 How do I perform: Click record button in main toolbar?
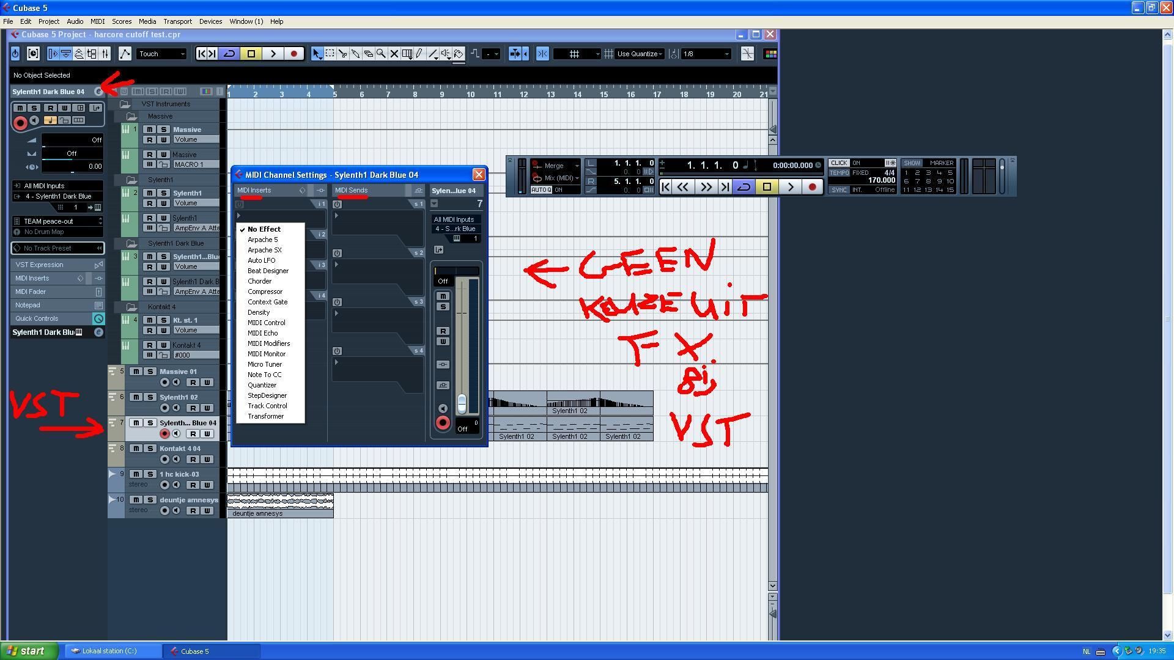293,54
